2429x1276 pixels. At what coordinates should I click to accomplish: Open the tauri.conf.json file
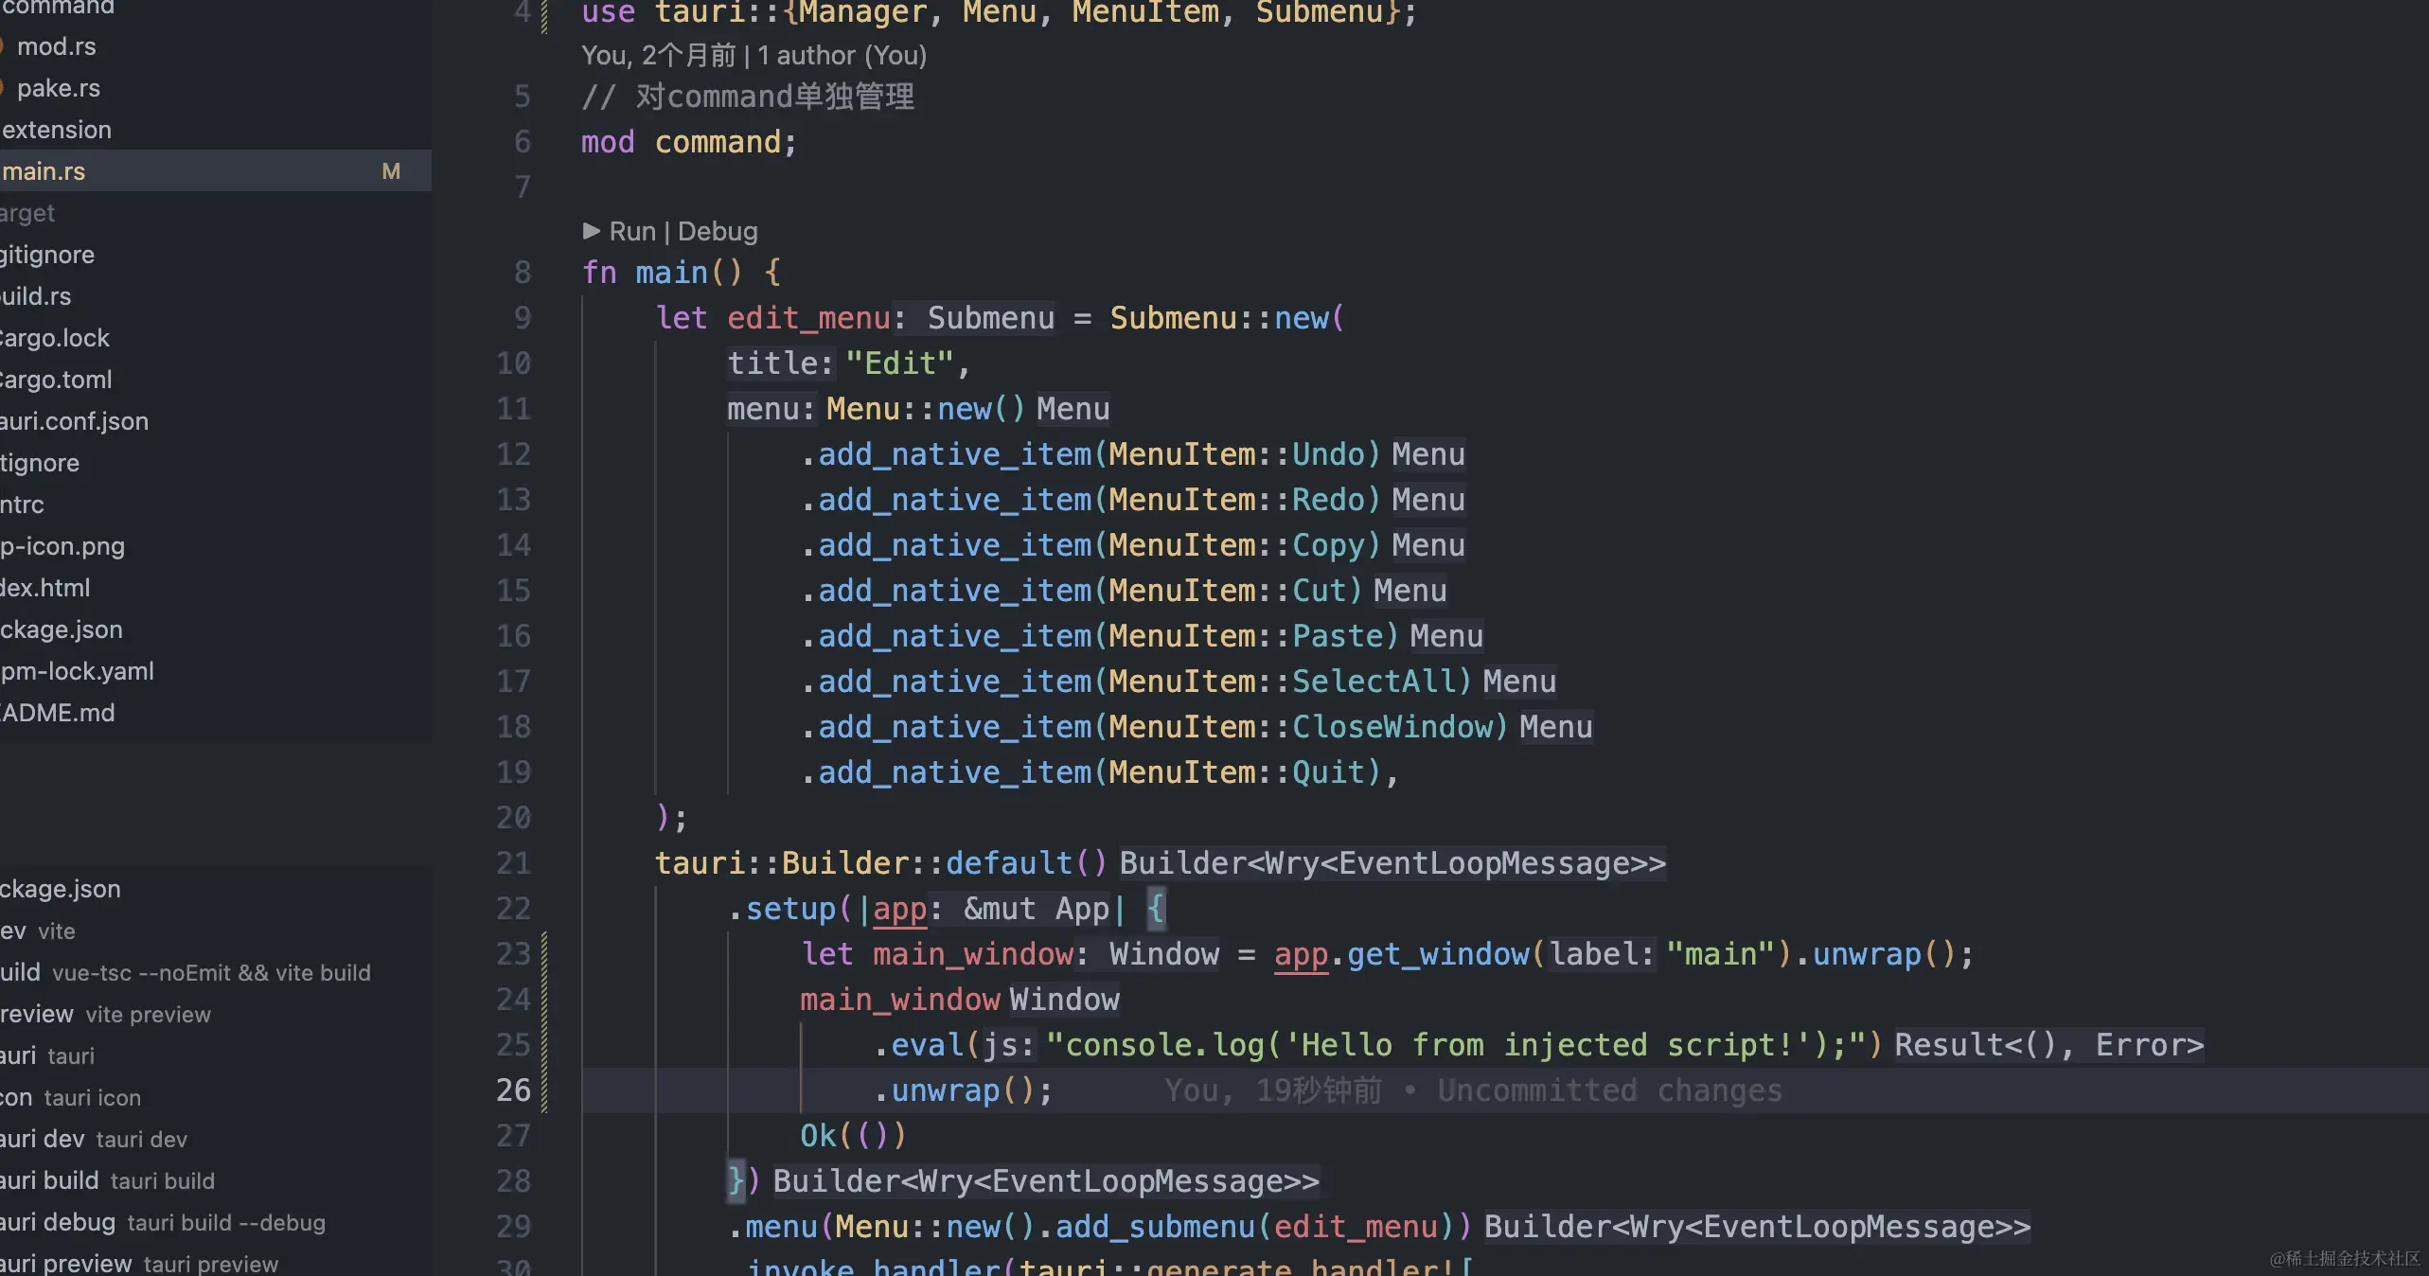pyautogui.click(x=74, y=421)
